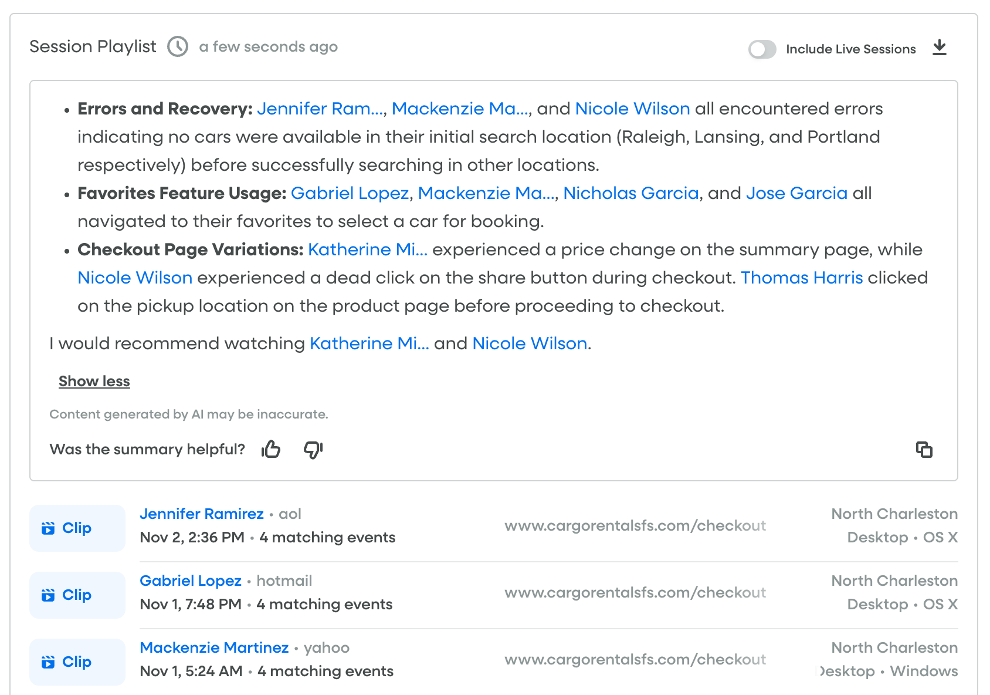Click Jennifer Ram... link in Errors bullet

(x=321, y=109)
